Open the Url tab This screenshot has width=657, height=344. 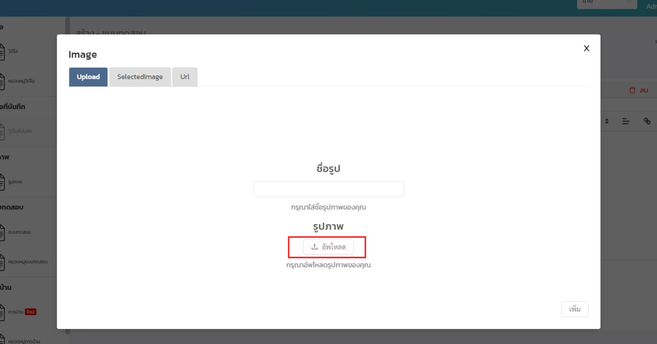pos(185,77)
